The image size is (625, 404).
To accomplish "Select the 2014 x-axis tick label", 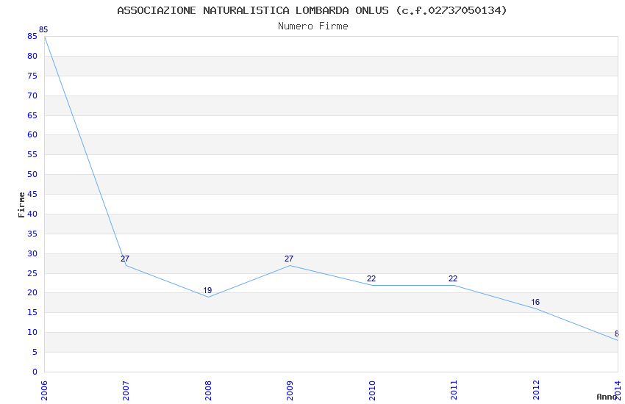I will click(x=618, y=388).
